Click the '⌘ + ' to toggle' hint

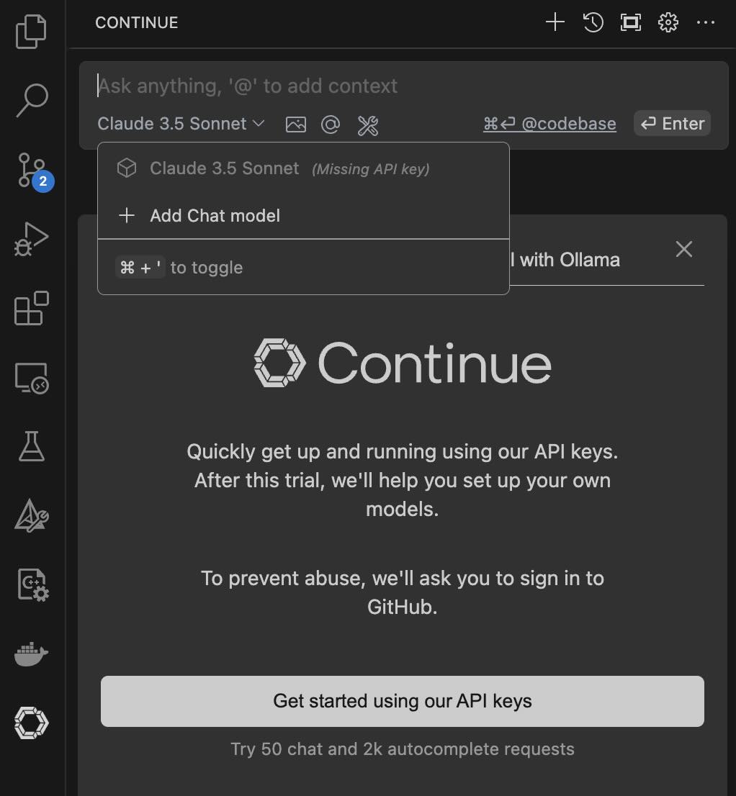pos(179,268)
